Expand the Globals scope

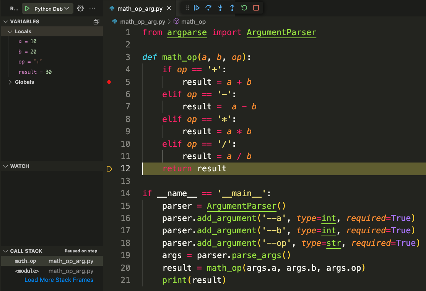pyautogui.click(x=10, y=82)
